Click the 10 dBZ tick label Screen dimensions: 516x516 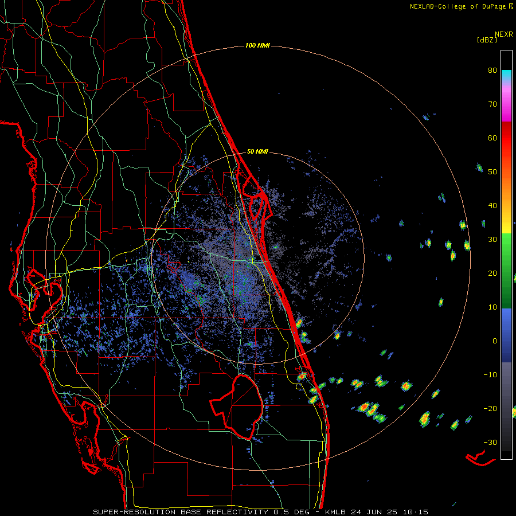492,307
